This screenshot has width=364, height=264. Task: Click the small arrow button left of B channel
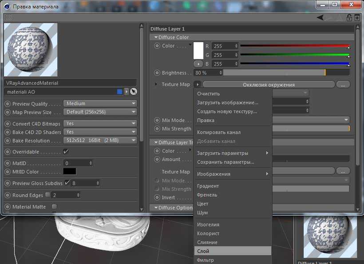click(x=198, y=64)
